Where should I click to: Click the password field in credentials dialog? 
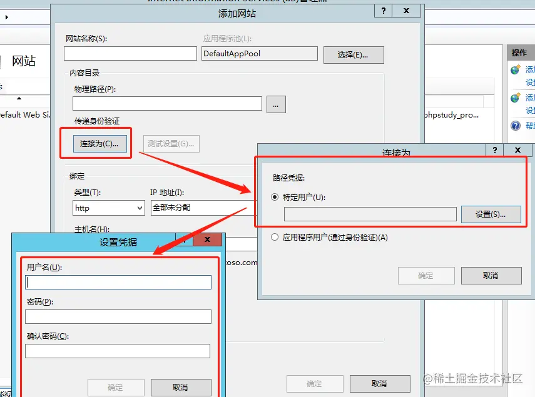click(118, 316)
